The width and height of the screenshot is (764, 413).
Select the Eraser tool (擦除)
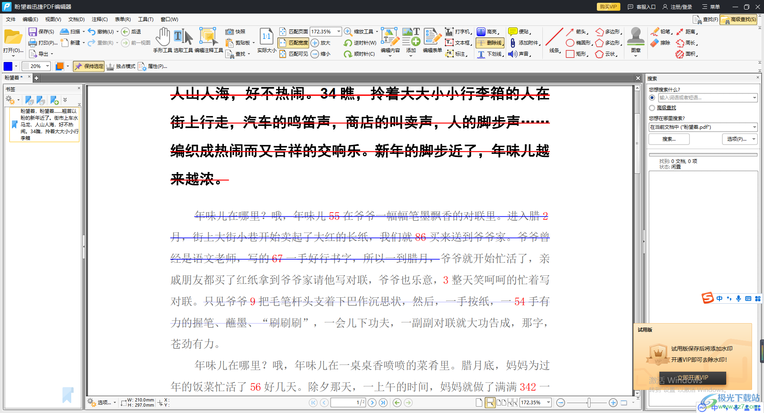[x=661, y=43]
